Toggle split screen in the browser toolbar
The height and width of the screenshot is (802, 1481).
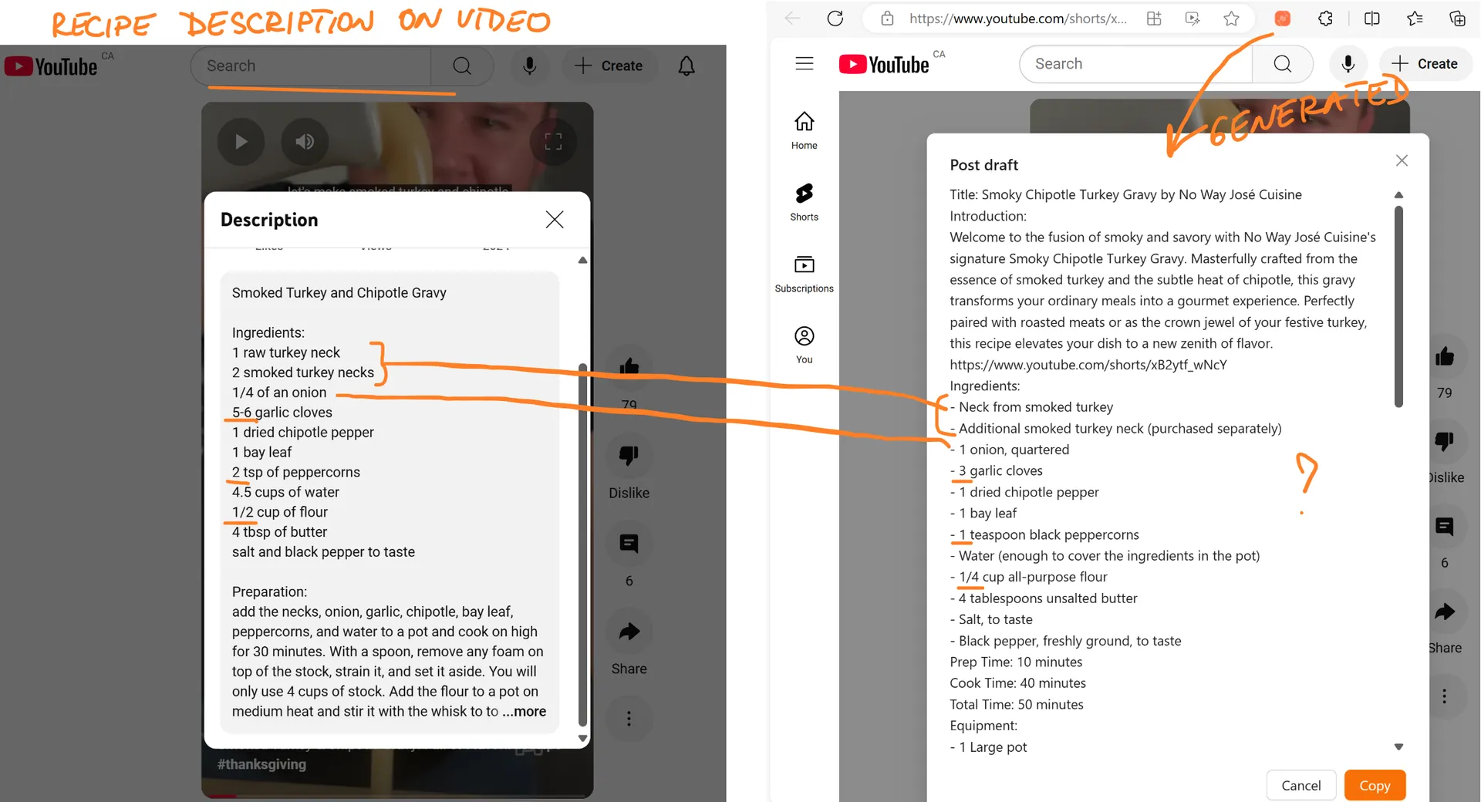click(x=1372, y=19)
